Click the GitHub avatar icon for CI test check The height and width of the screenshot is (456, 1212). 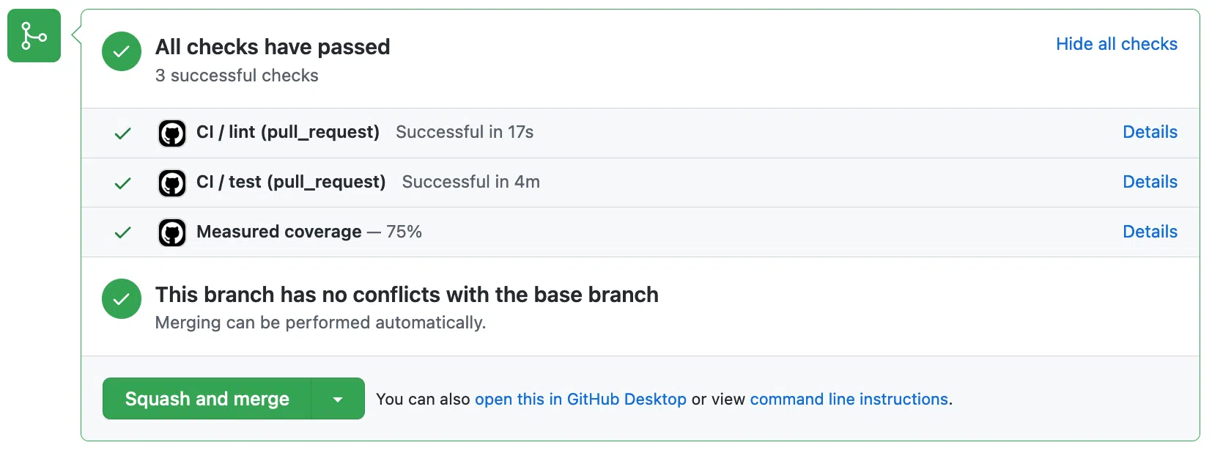coord(172,183)
